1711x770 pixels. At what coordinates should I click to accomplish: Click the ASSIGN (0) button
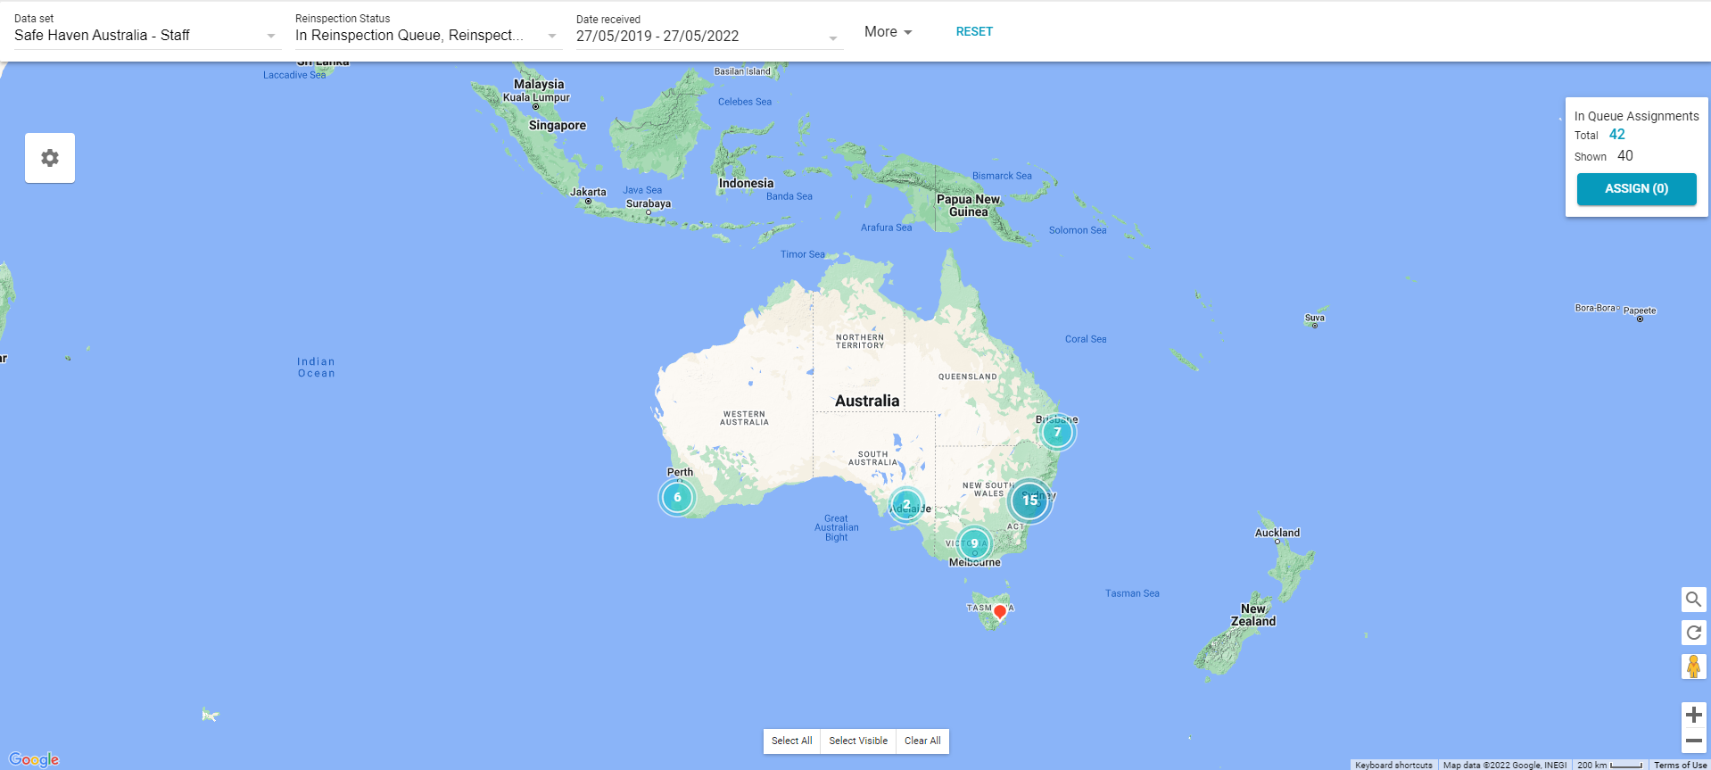click(x=1636, y=189)
